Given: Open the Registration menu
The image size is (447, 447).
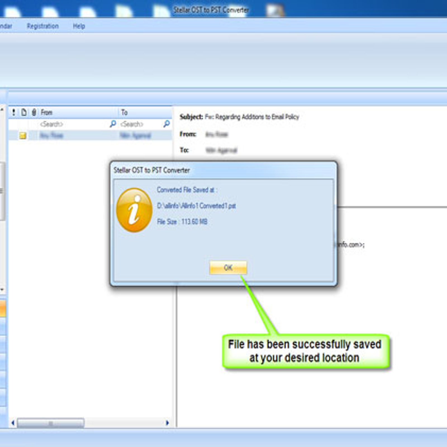Looking at the screenshot, I should (43, 26).
